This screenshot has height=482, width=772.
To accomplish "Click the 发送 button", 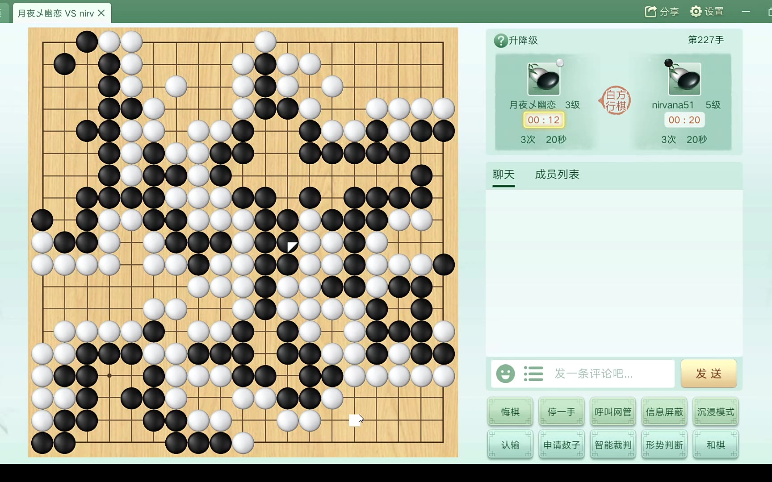I will click(x=709, y=374).
